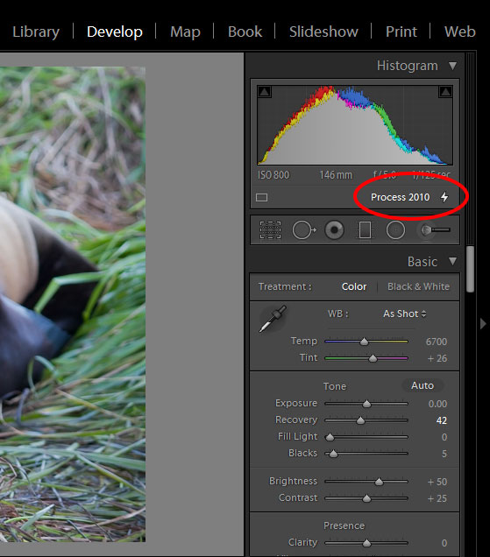Screen dimensions: 490x557
Task: Select the Graduated Filter tool
Action: pos(365,229)
